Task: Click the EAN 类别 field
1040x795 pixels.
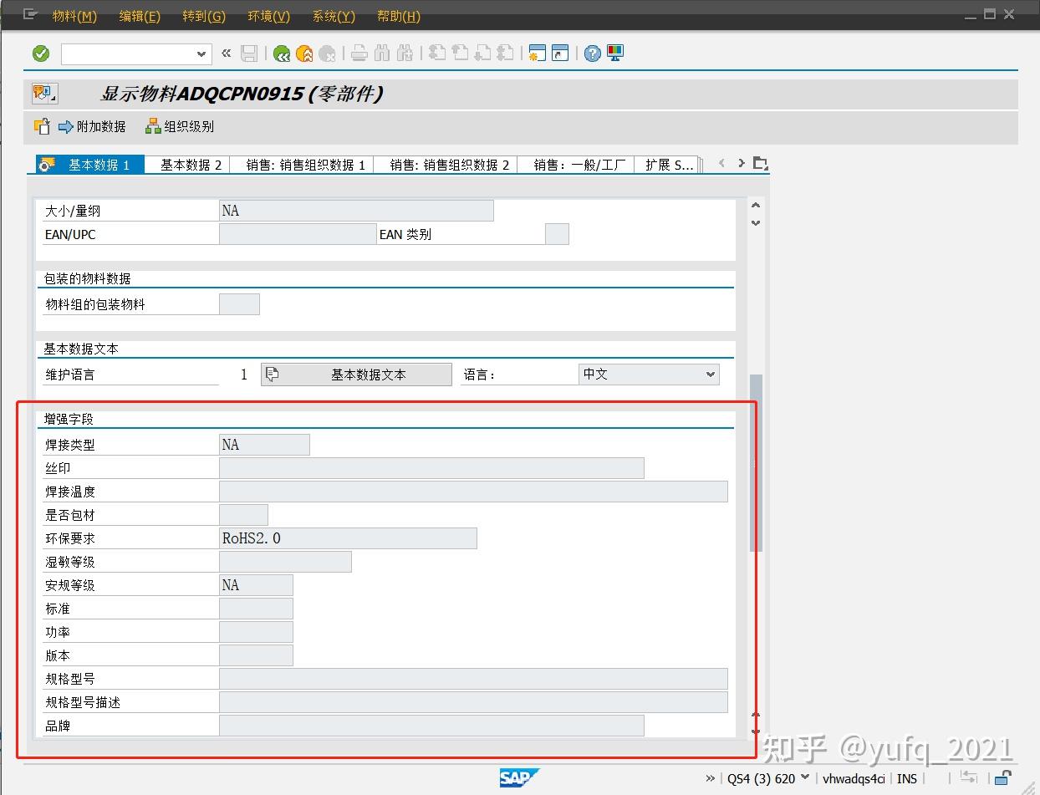Action: [557, 234]
